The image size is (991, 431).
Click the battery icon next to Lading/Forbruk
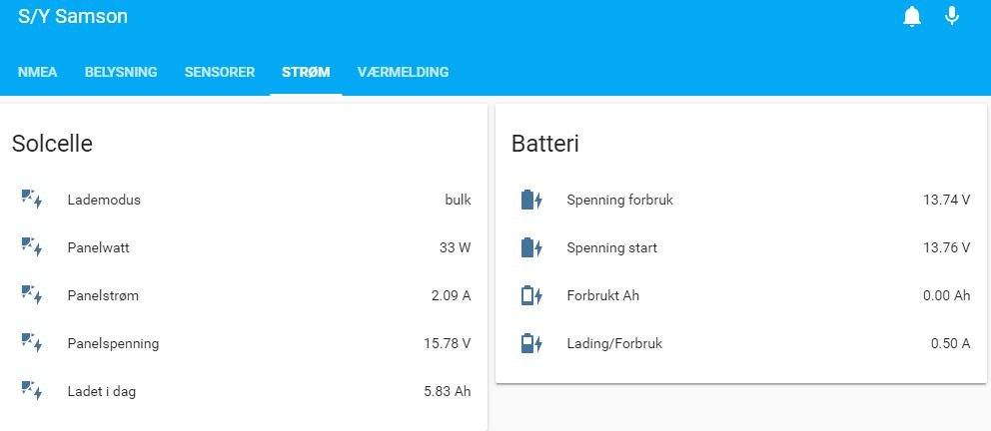click(x=531, y=343)
